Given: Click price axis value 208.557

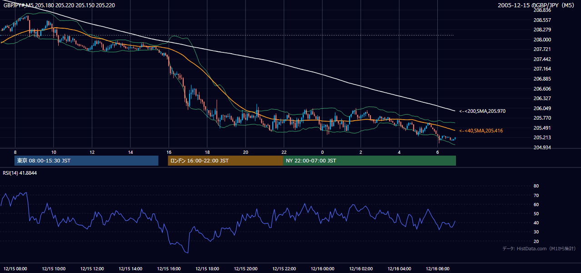Looking at the screenshot, I should pyautogui.click(x=542, y=20).
